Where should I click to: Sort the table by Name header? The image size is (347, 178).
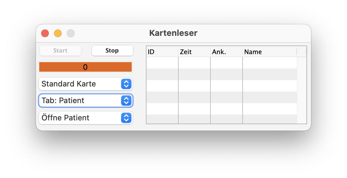click(269, 52)
